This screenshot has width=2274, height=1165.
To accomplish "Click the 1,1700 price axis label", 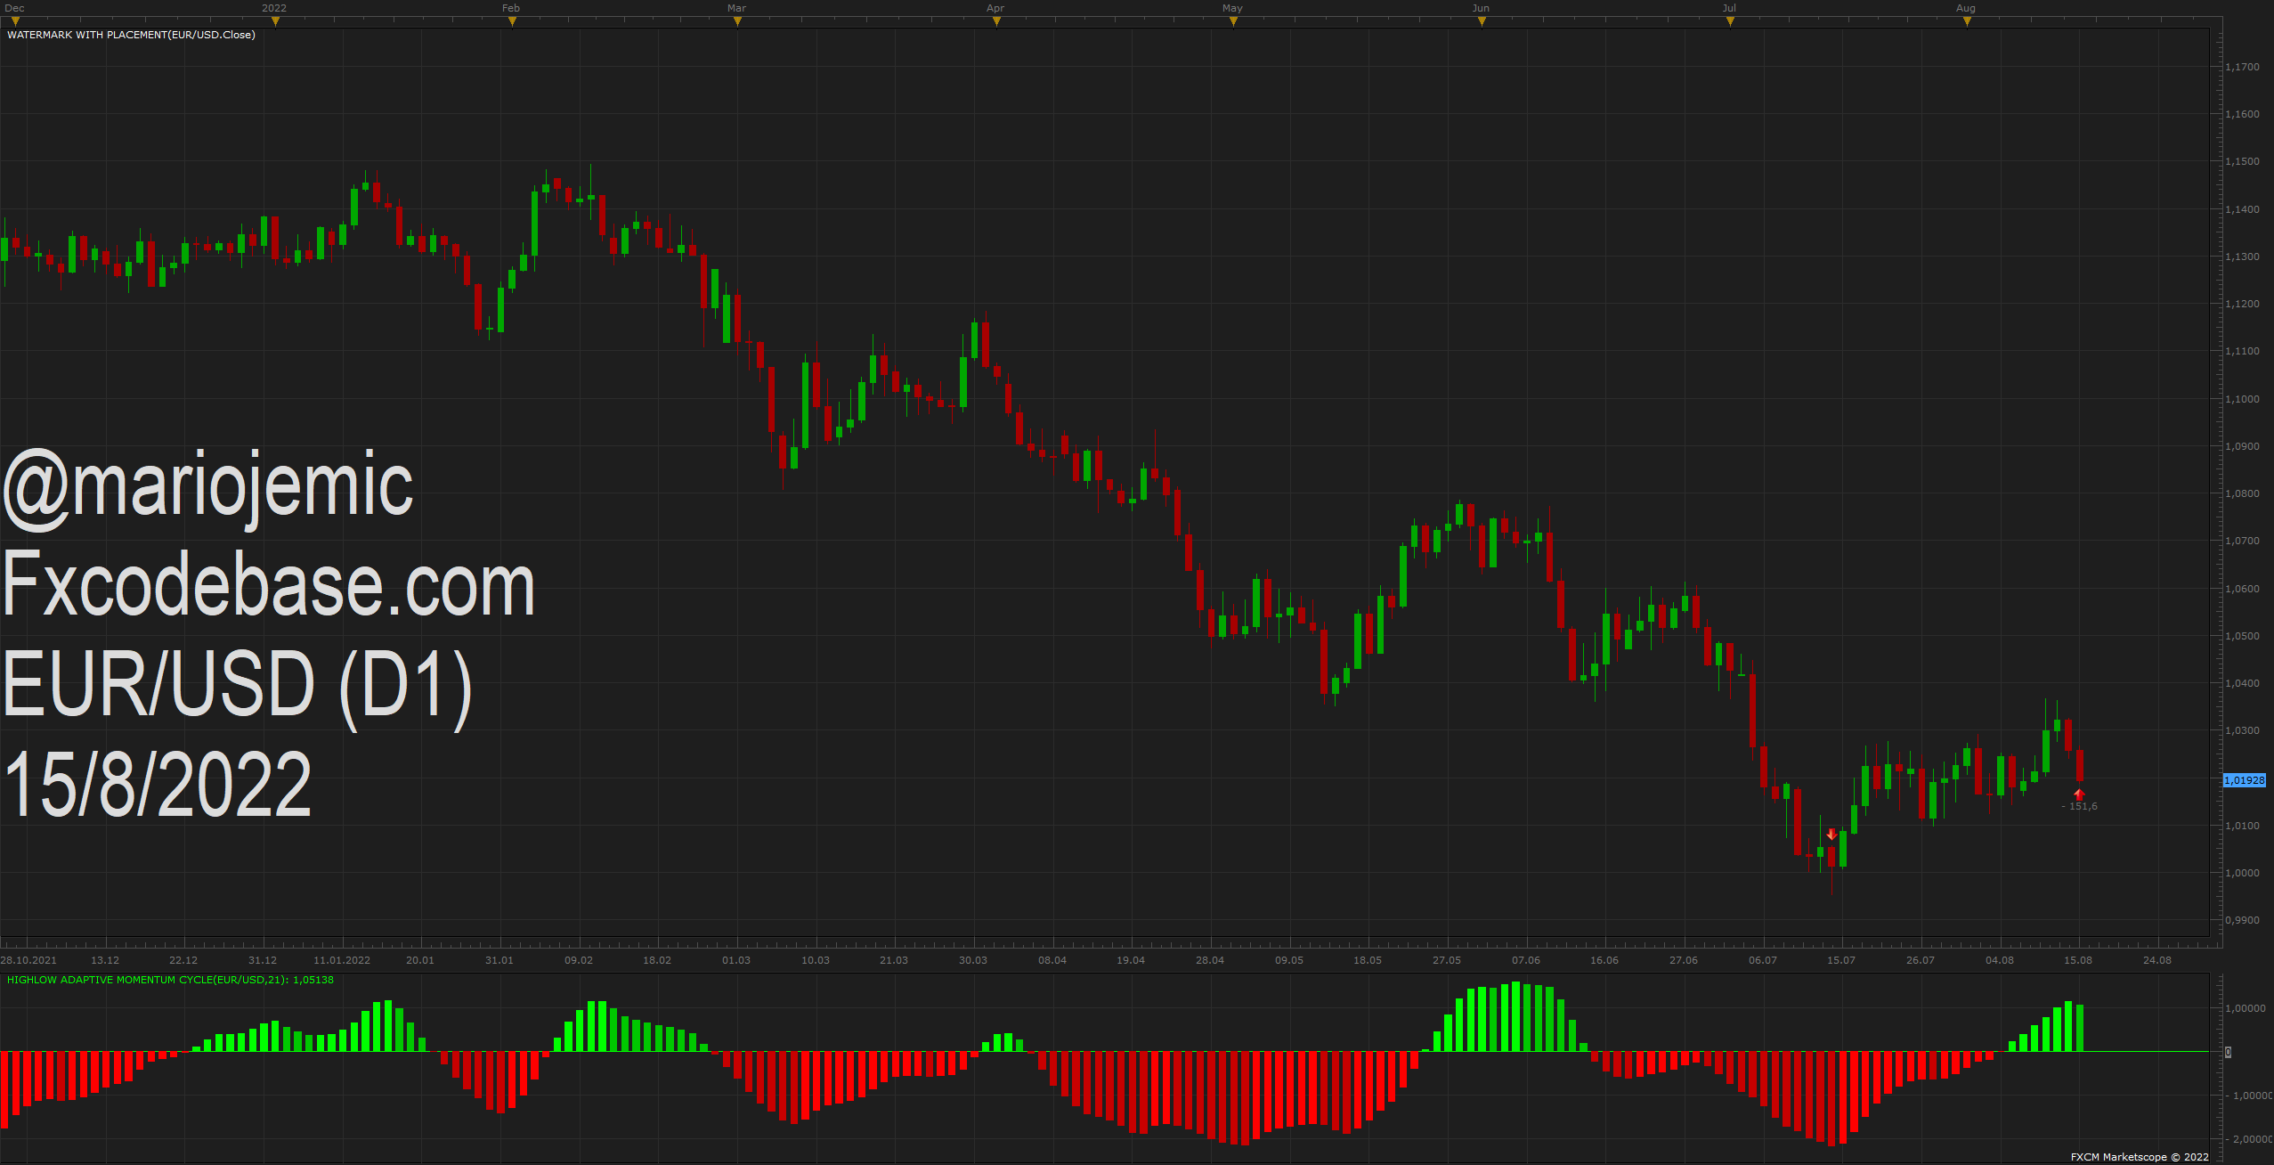I will (x=2242, y=67).
